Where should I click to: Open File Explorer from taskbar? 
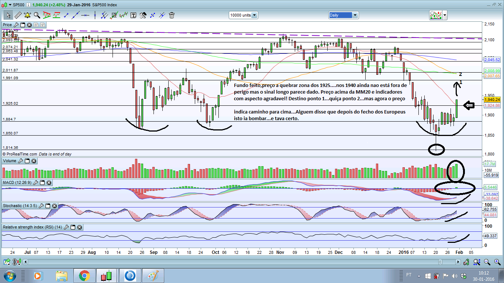point(61,276)
